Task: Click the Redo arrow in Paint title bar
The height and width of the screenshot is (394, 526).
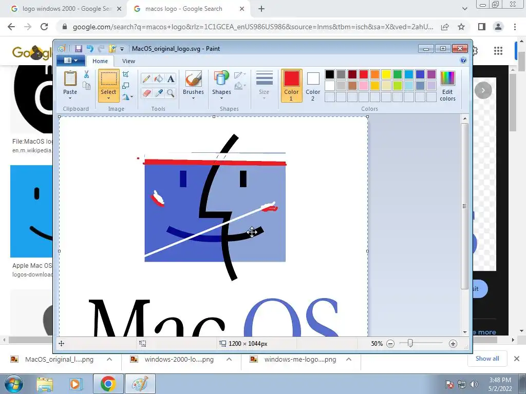Action: pos(101,49)
